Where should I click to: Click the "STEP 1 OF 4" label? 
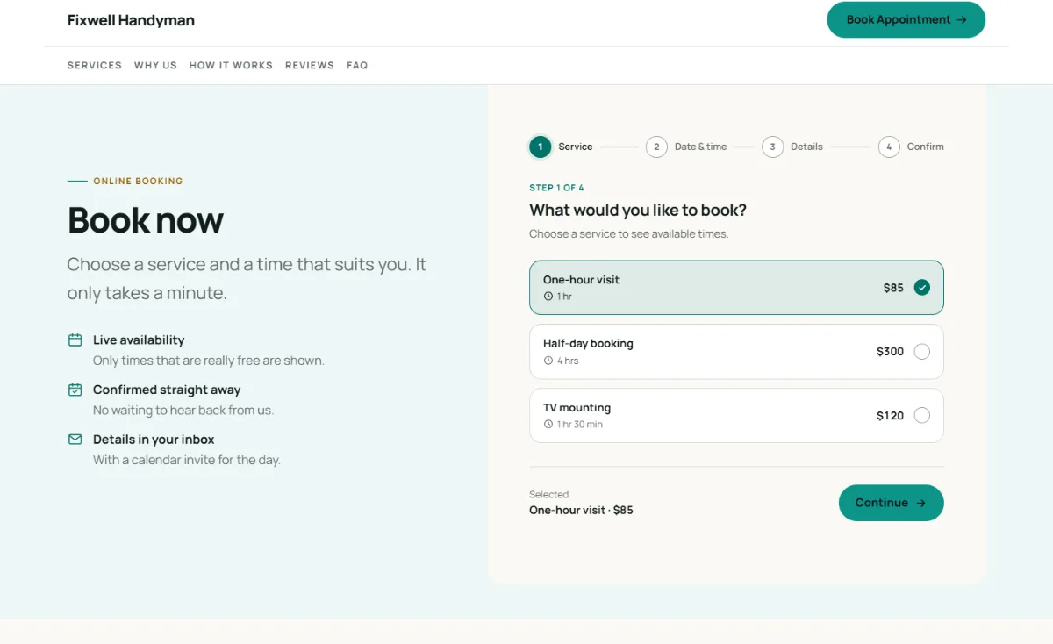click(x=556, y=188)
